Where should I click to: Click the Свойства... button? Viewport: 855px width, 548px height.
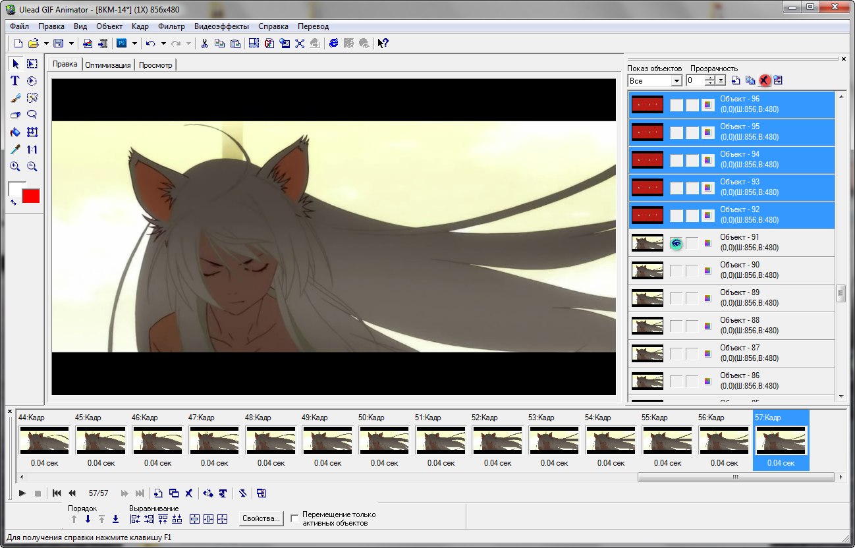coord(262,518)
